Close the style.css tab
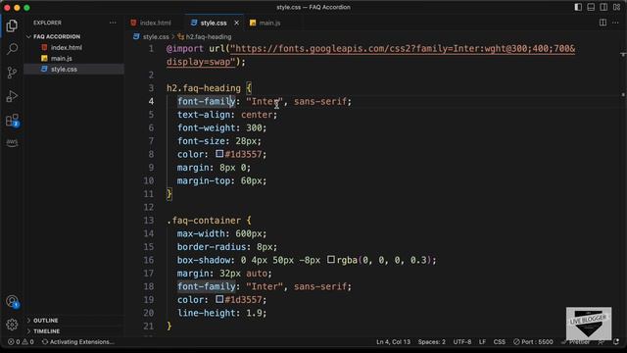 (x=236, y=23)
